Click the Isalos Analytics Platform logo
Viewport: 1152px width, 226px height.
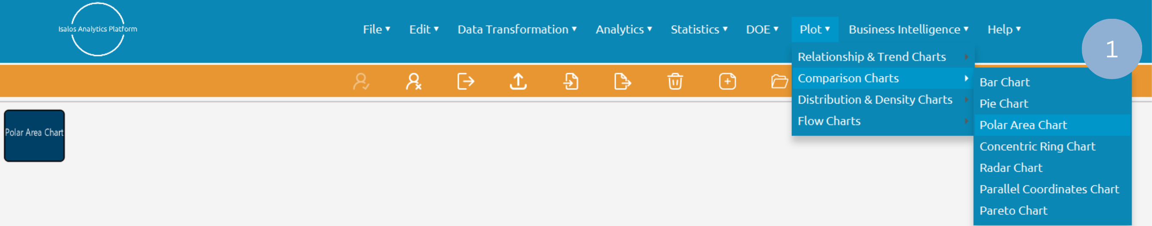pos(97,30)
